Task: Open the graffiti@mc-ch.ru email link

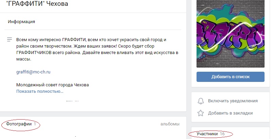Action: tap(33, 72)
